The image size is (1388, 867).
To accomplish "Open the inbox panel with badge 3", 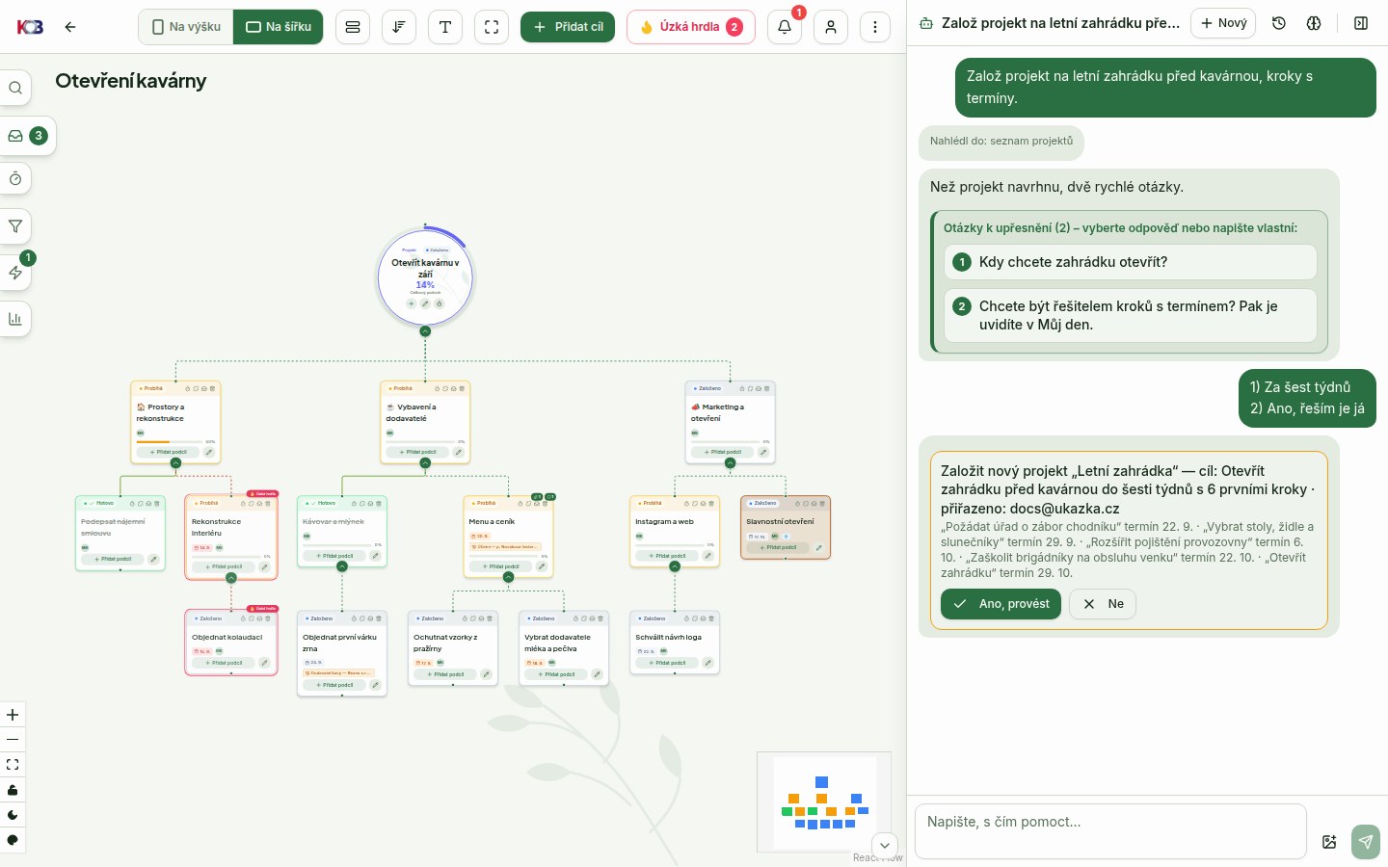I will click(x=27, y=136).
